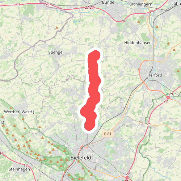Select the motorway exit number 26
This screenshot has width=181, height=181.
[x=47, y=4]
